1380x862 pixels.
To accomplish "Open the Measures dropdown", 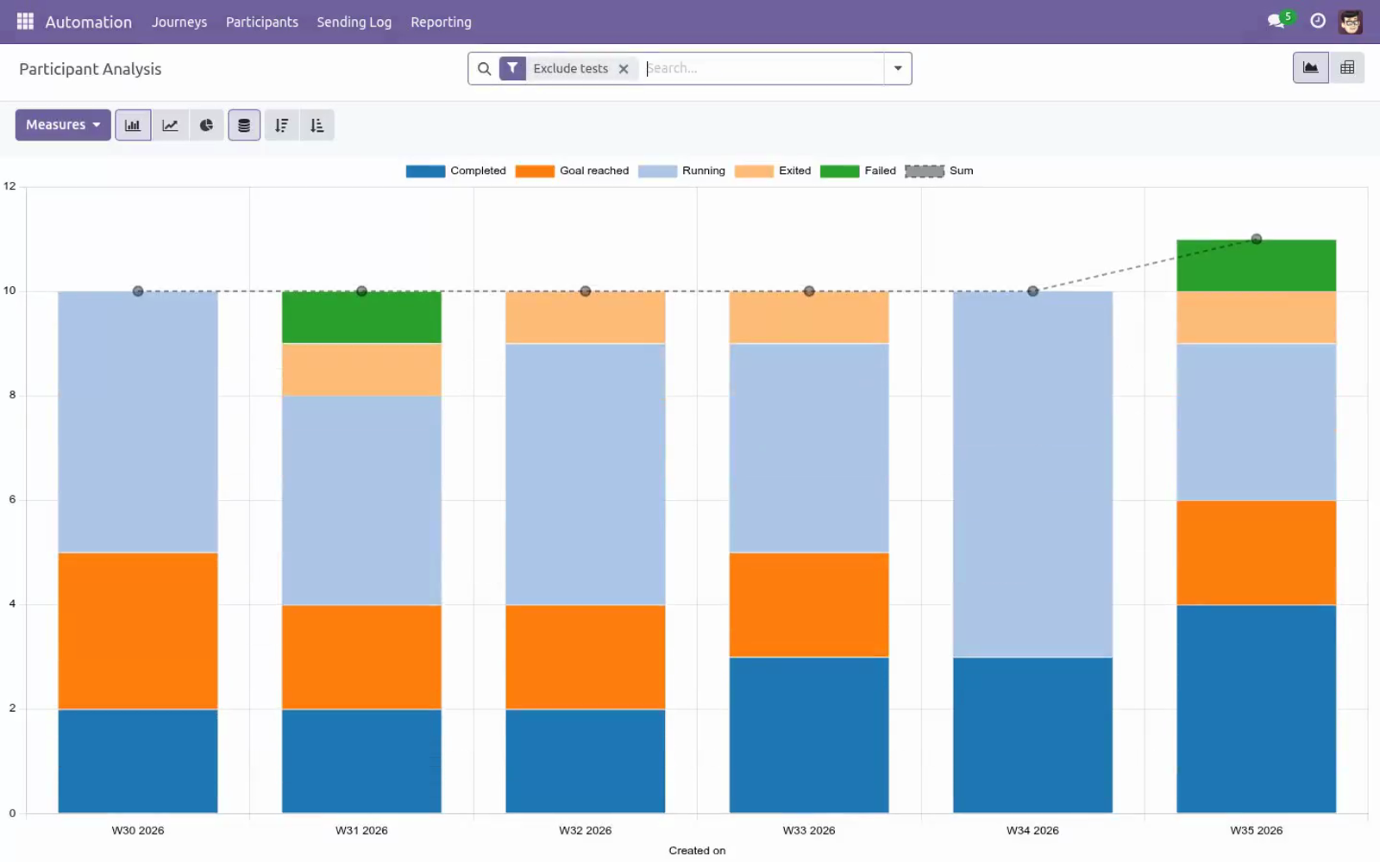I will (x=63, y=125).
